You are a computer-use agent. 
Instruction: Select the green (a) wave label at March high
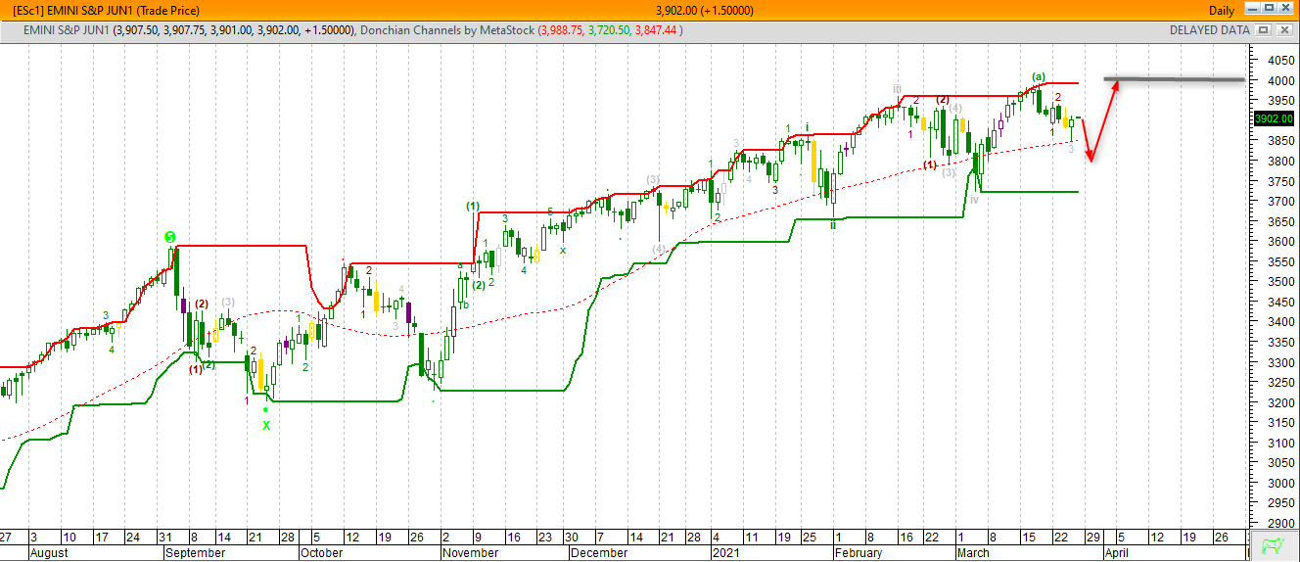tap(1039, 76)
